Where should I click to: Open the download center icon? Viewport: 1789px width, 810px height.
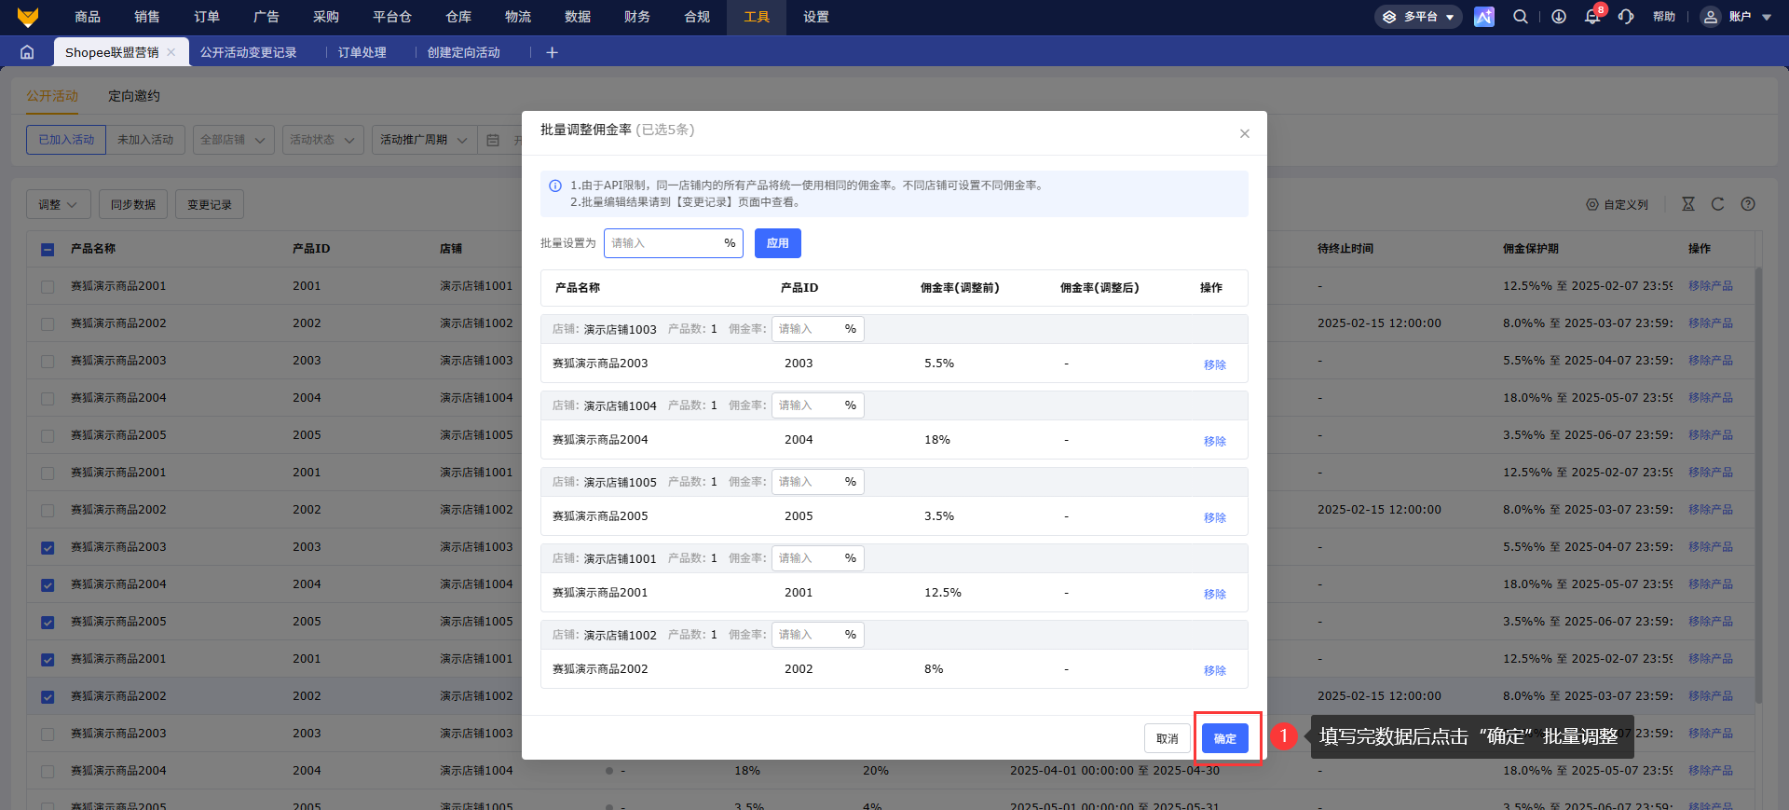click(1559, 17)
